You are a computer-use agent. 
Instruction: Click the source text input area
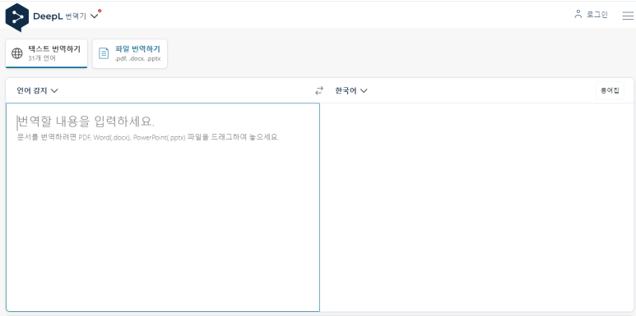pos(163,207)
